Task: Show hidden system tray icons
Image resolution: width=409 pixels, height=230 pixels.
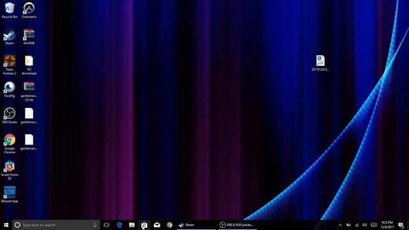Action: (x=340, y=225)
